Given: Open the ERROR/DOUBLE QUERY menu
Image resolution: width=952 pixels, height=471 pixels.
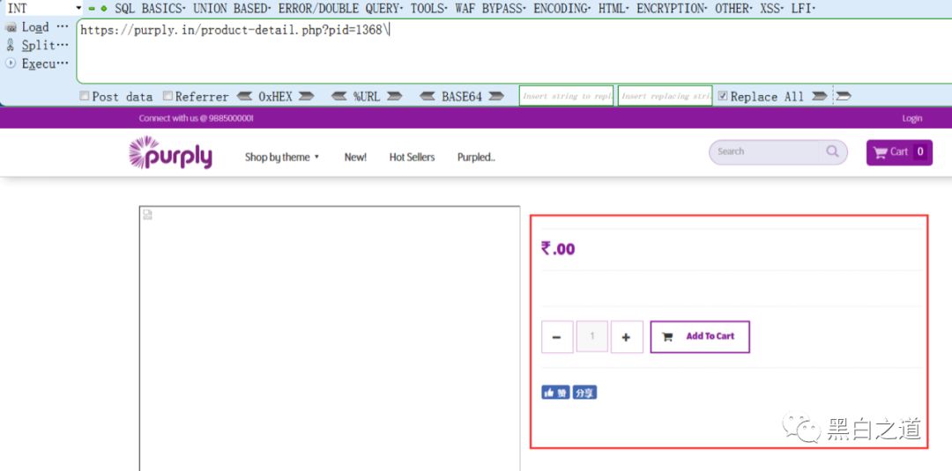Looking at the screenshot, I should coord(340,9).
